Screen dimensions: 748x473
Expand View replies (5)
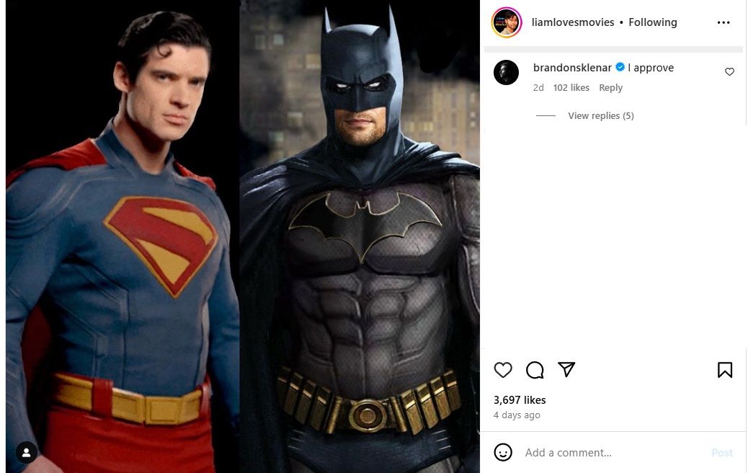click(600, 115)
